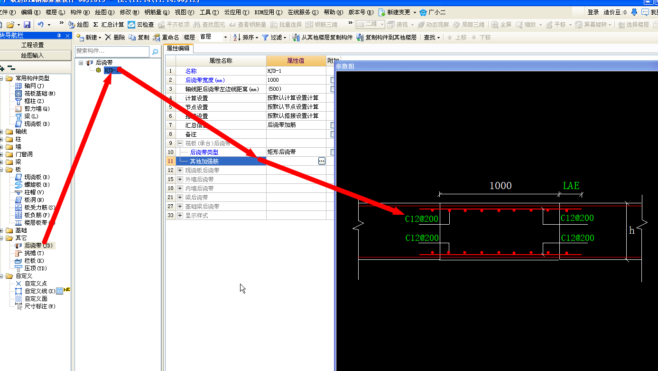This screenshot has height=371, width=658.
Task: Click the notification bell icon
Action: pos(634,12)
